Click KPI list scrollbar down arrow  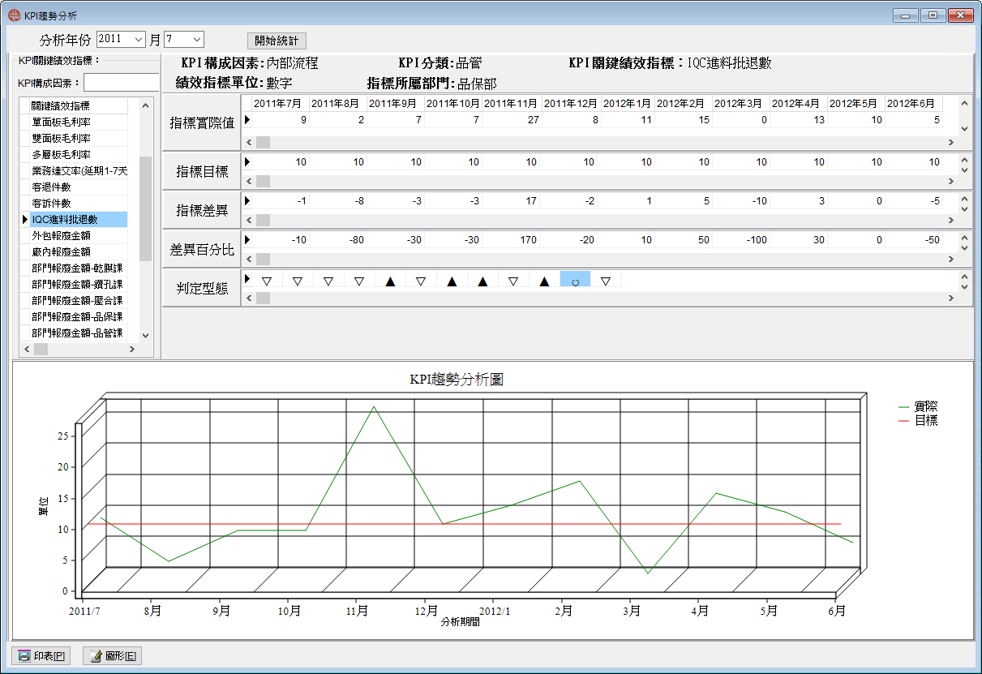pos(145,335)
